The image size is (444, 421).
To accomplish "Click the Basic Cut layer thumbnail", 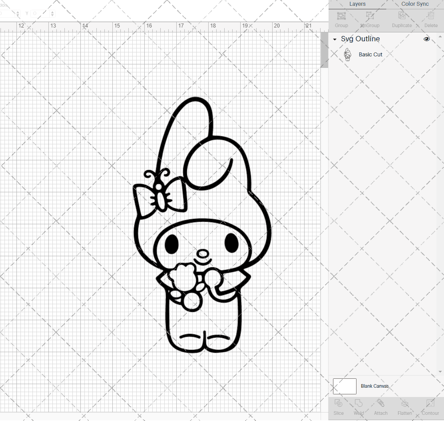I will 348,54.
